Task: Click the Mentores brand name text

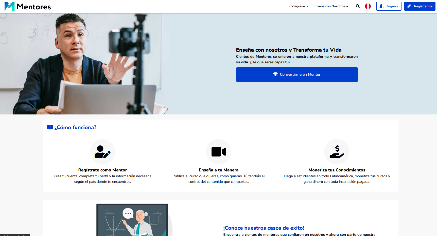Action: pyautogui.click(x=34, y=7)
